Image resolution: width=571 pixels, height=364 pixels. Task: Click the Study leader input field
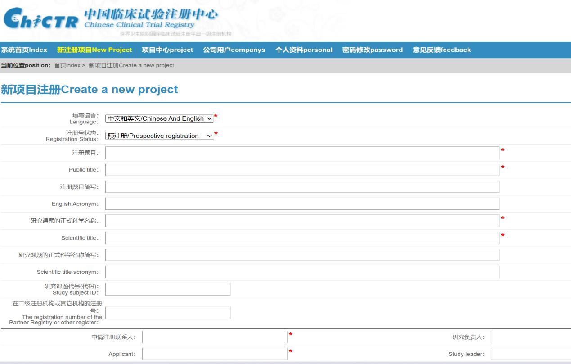(531, 354)
